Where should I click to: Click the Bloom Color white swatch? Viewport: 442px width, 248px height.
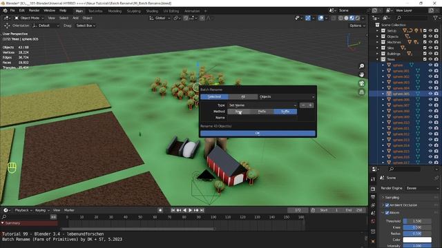[417, 240]
